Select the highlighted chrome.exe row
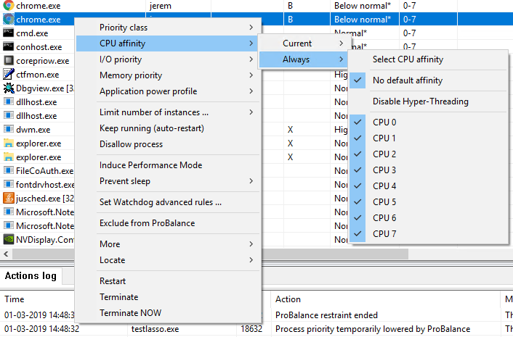 [256, 20]
